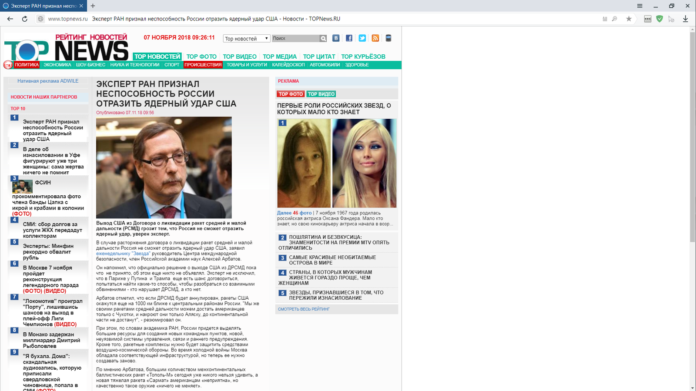Open АВТОМОБИЛИ category
The height and width of the screenshot is (391, 696).
tap(325, 65)
